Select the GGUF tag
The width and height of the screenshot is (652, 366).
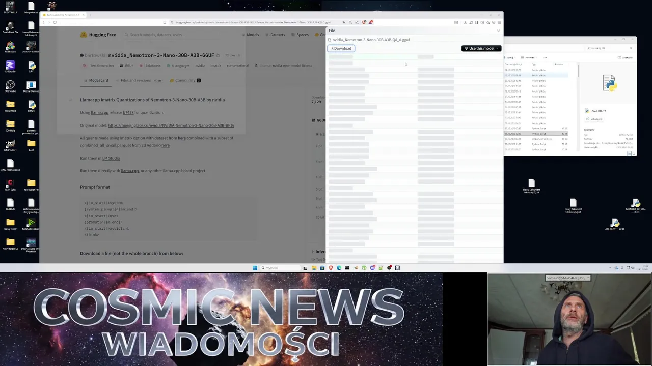(x=127, y=66)
